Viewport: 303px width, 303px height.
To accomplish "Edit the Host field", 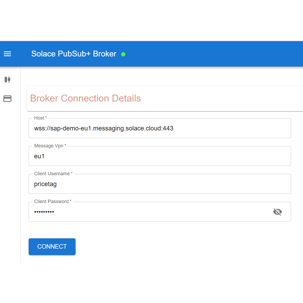I will point(160,128).
